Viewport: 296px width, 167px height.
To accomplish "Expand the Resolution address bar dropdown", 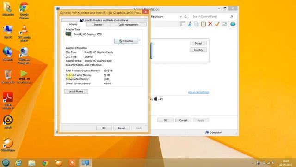I will 181,17.
